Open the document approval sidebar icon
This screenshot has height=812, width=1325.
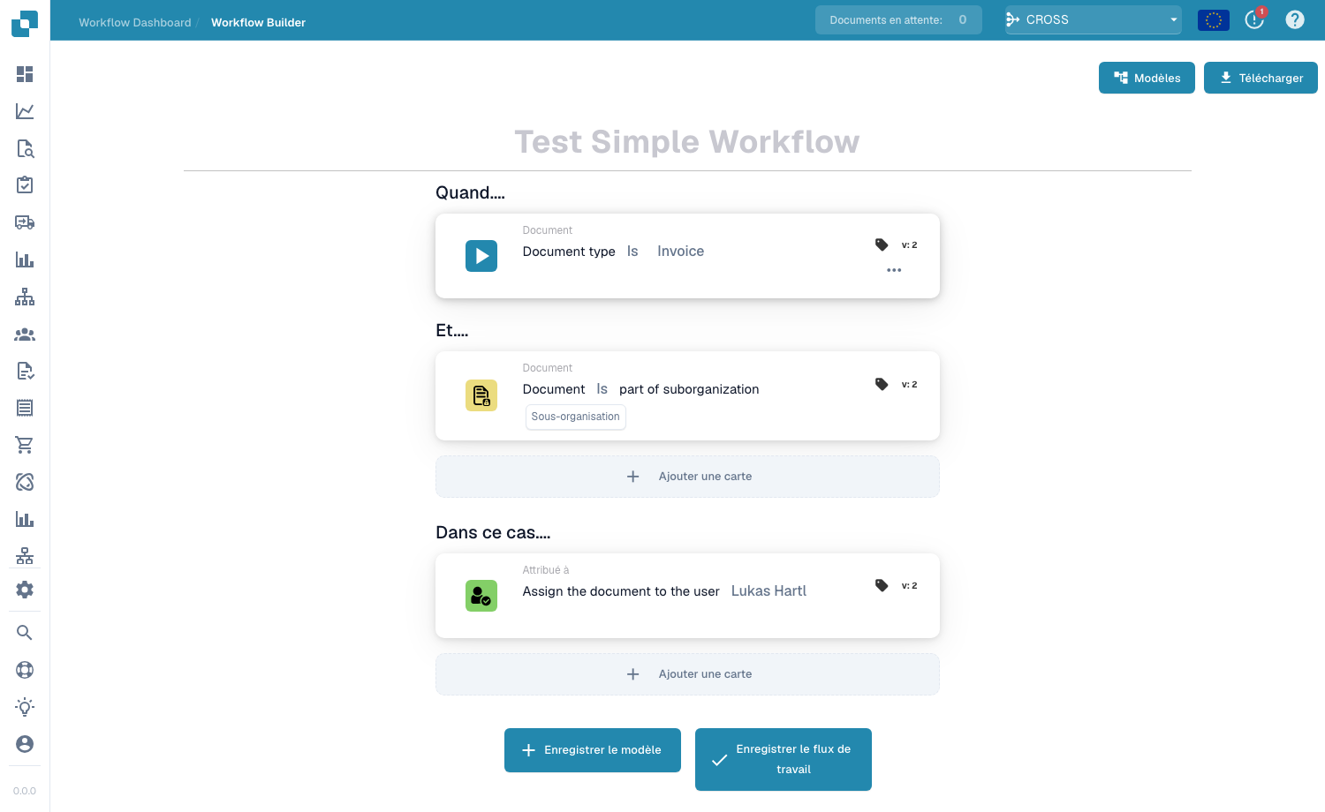coord(25,371)
